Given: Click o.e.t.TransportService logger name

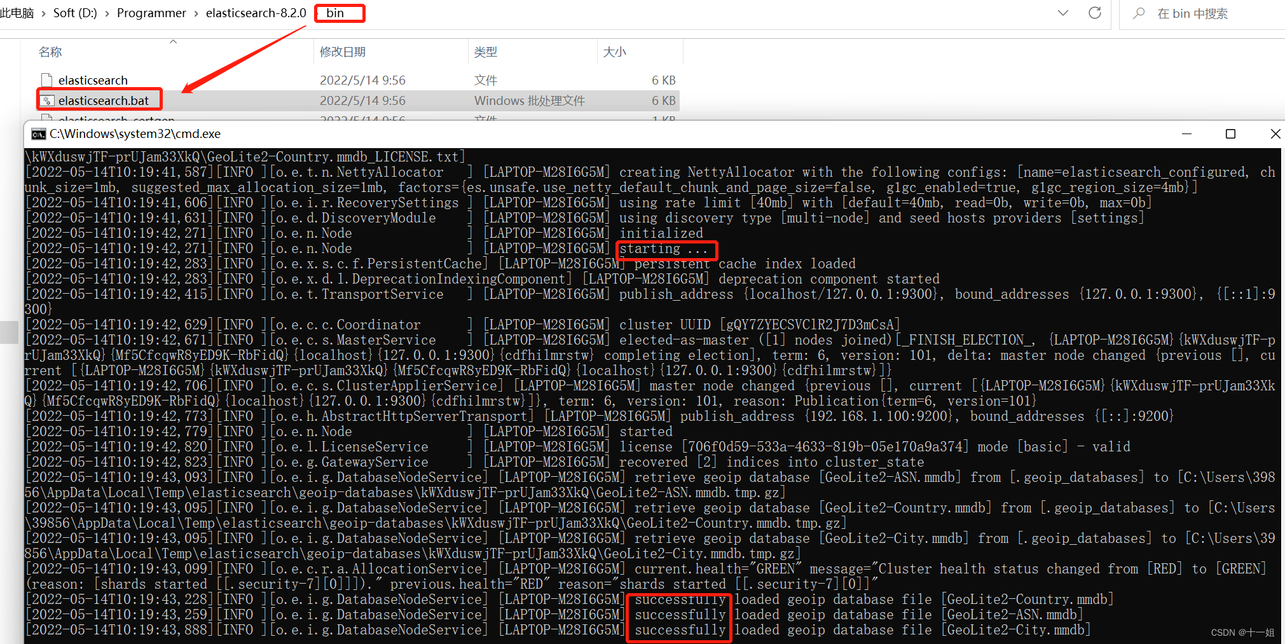Looking at the screenshot, I should tap(359, 294).
